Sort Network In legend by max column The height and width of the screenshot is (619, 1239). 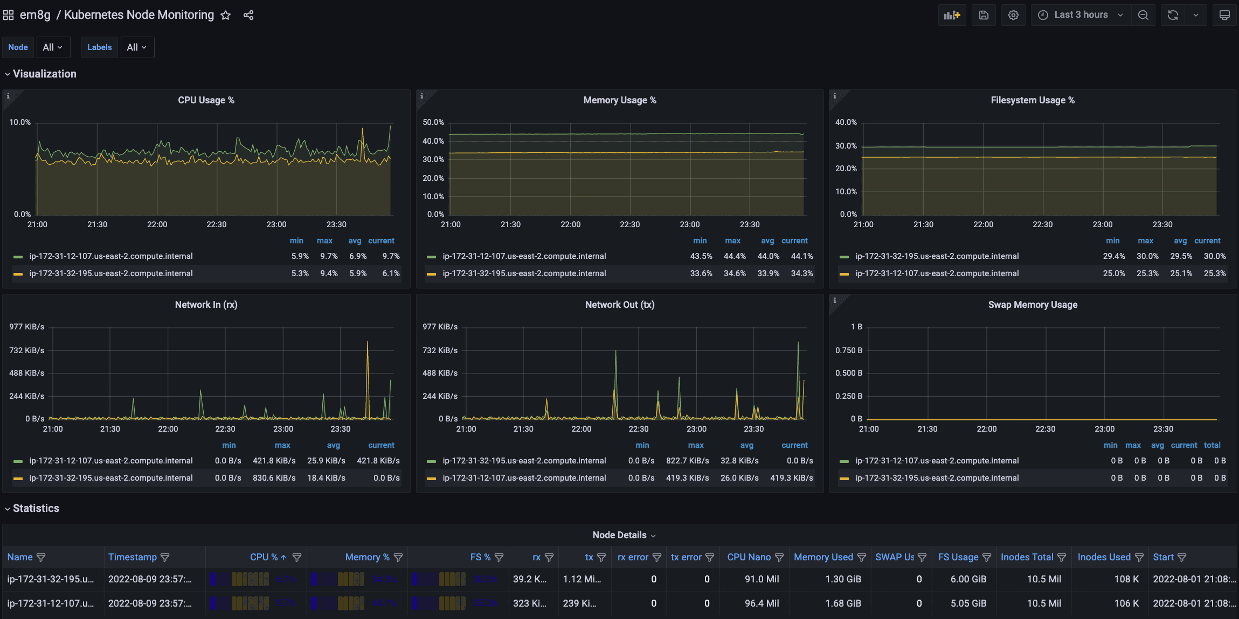coord(282,445)
